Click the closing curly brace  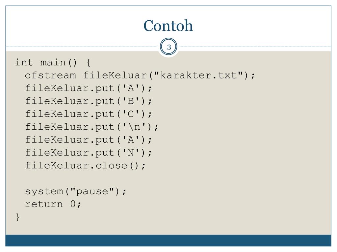click(x=18, y=217)
